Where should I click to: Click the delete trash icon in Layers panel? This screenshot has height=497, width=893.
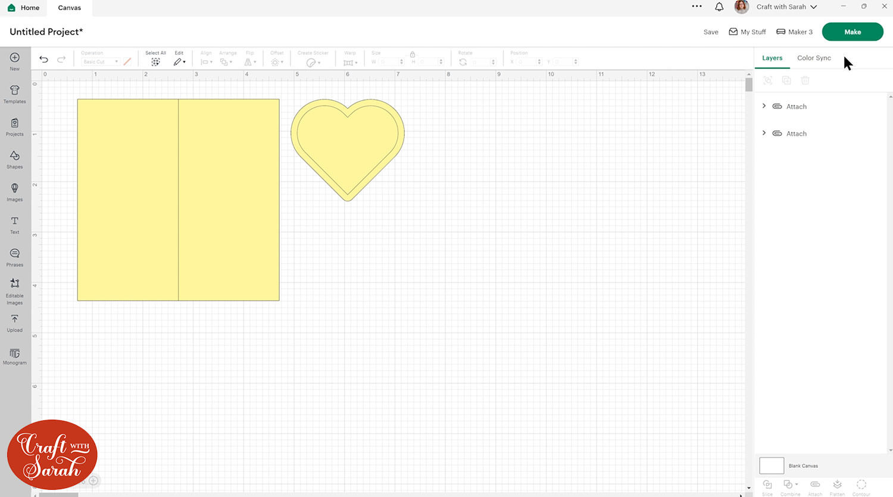pos(805,80)
